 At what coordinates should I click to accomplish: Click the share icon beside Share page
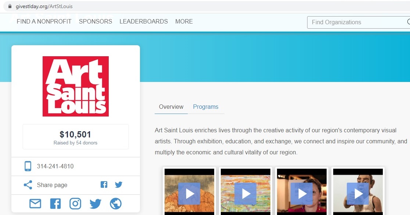coord(28,185)
